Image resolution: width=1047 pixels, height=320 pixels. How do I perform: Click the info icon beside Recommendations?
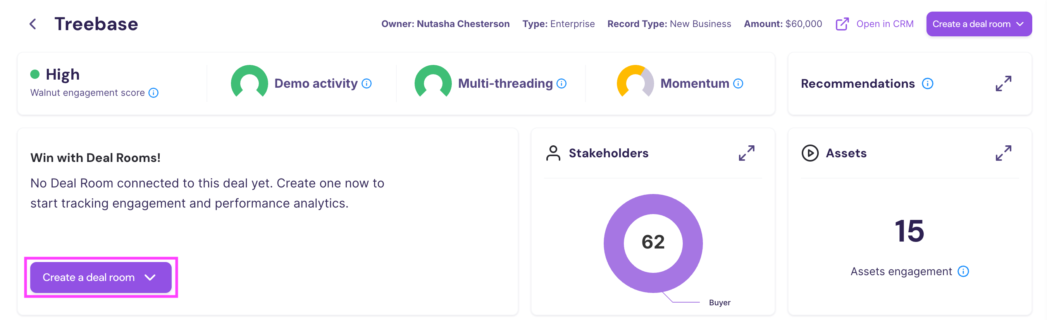928,83
